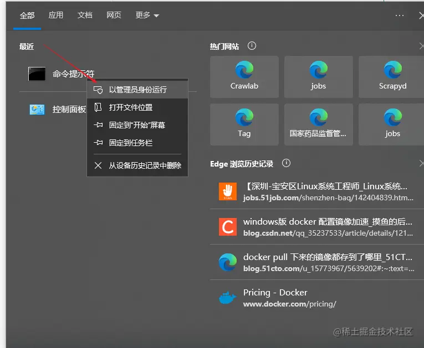Image resolution: width=424 pixels, height=348 pixels.
Task: Open windows版 docker 配置镜像加速 history entry
Action: tap(317, 227)
